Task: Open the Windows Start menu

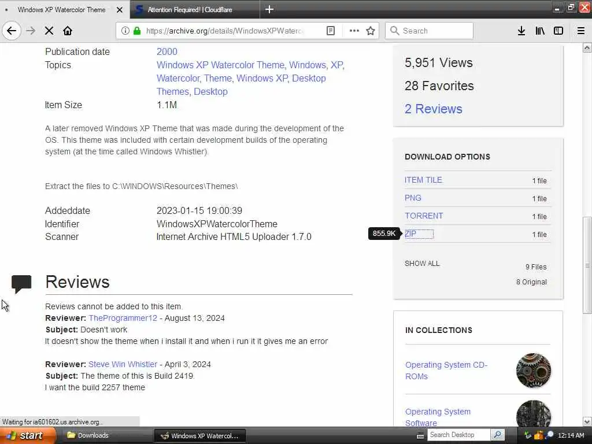Action: [x=28, y=435]
